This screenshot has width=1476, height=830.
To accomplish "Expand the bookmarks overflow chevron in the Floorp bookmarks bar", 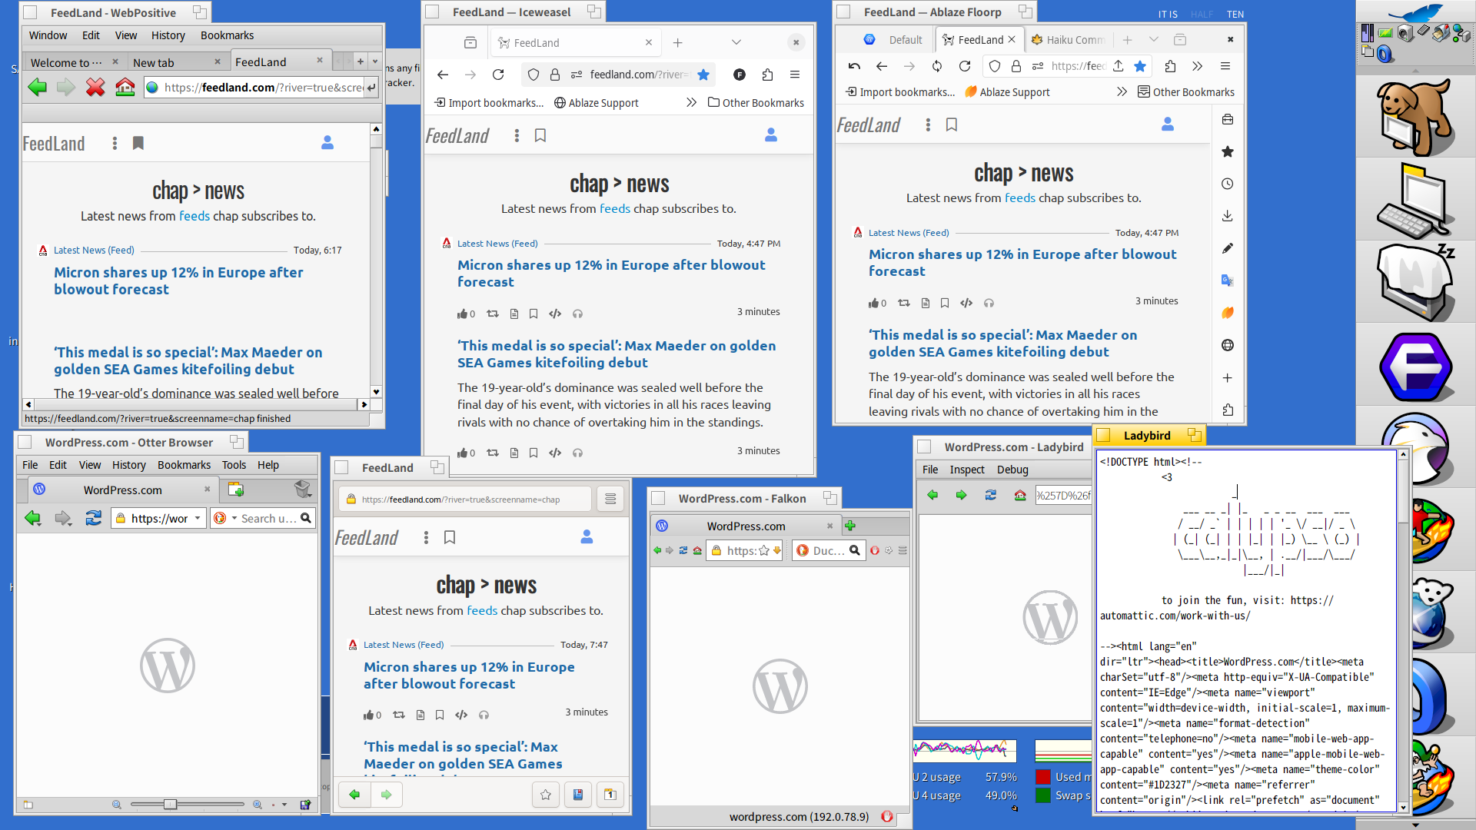I will click(1122, 92).
